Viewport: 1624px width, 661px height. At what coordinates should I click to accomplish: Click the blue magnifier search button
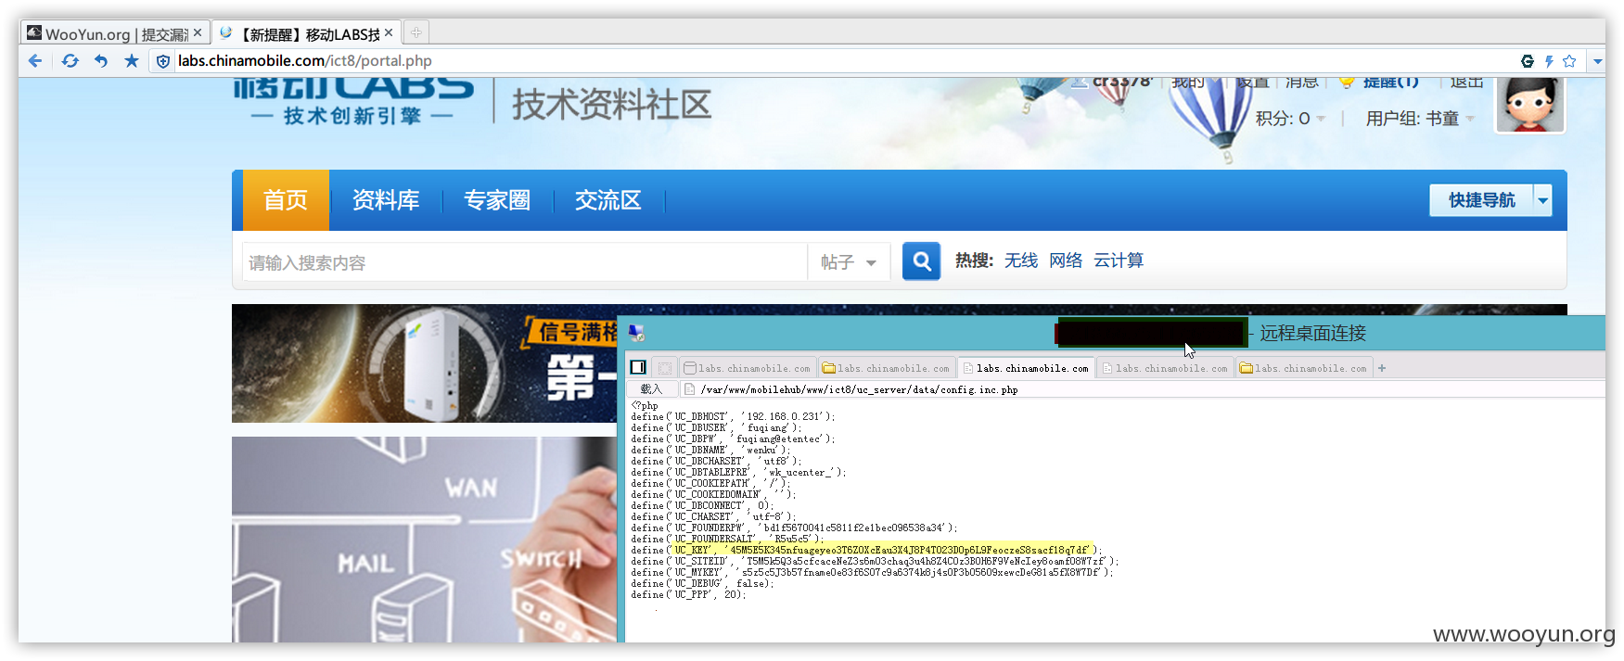922,261
